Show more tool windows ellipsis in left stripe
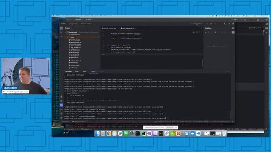Screen dimensions: 271x152 61,36
